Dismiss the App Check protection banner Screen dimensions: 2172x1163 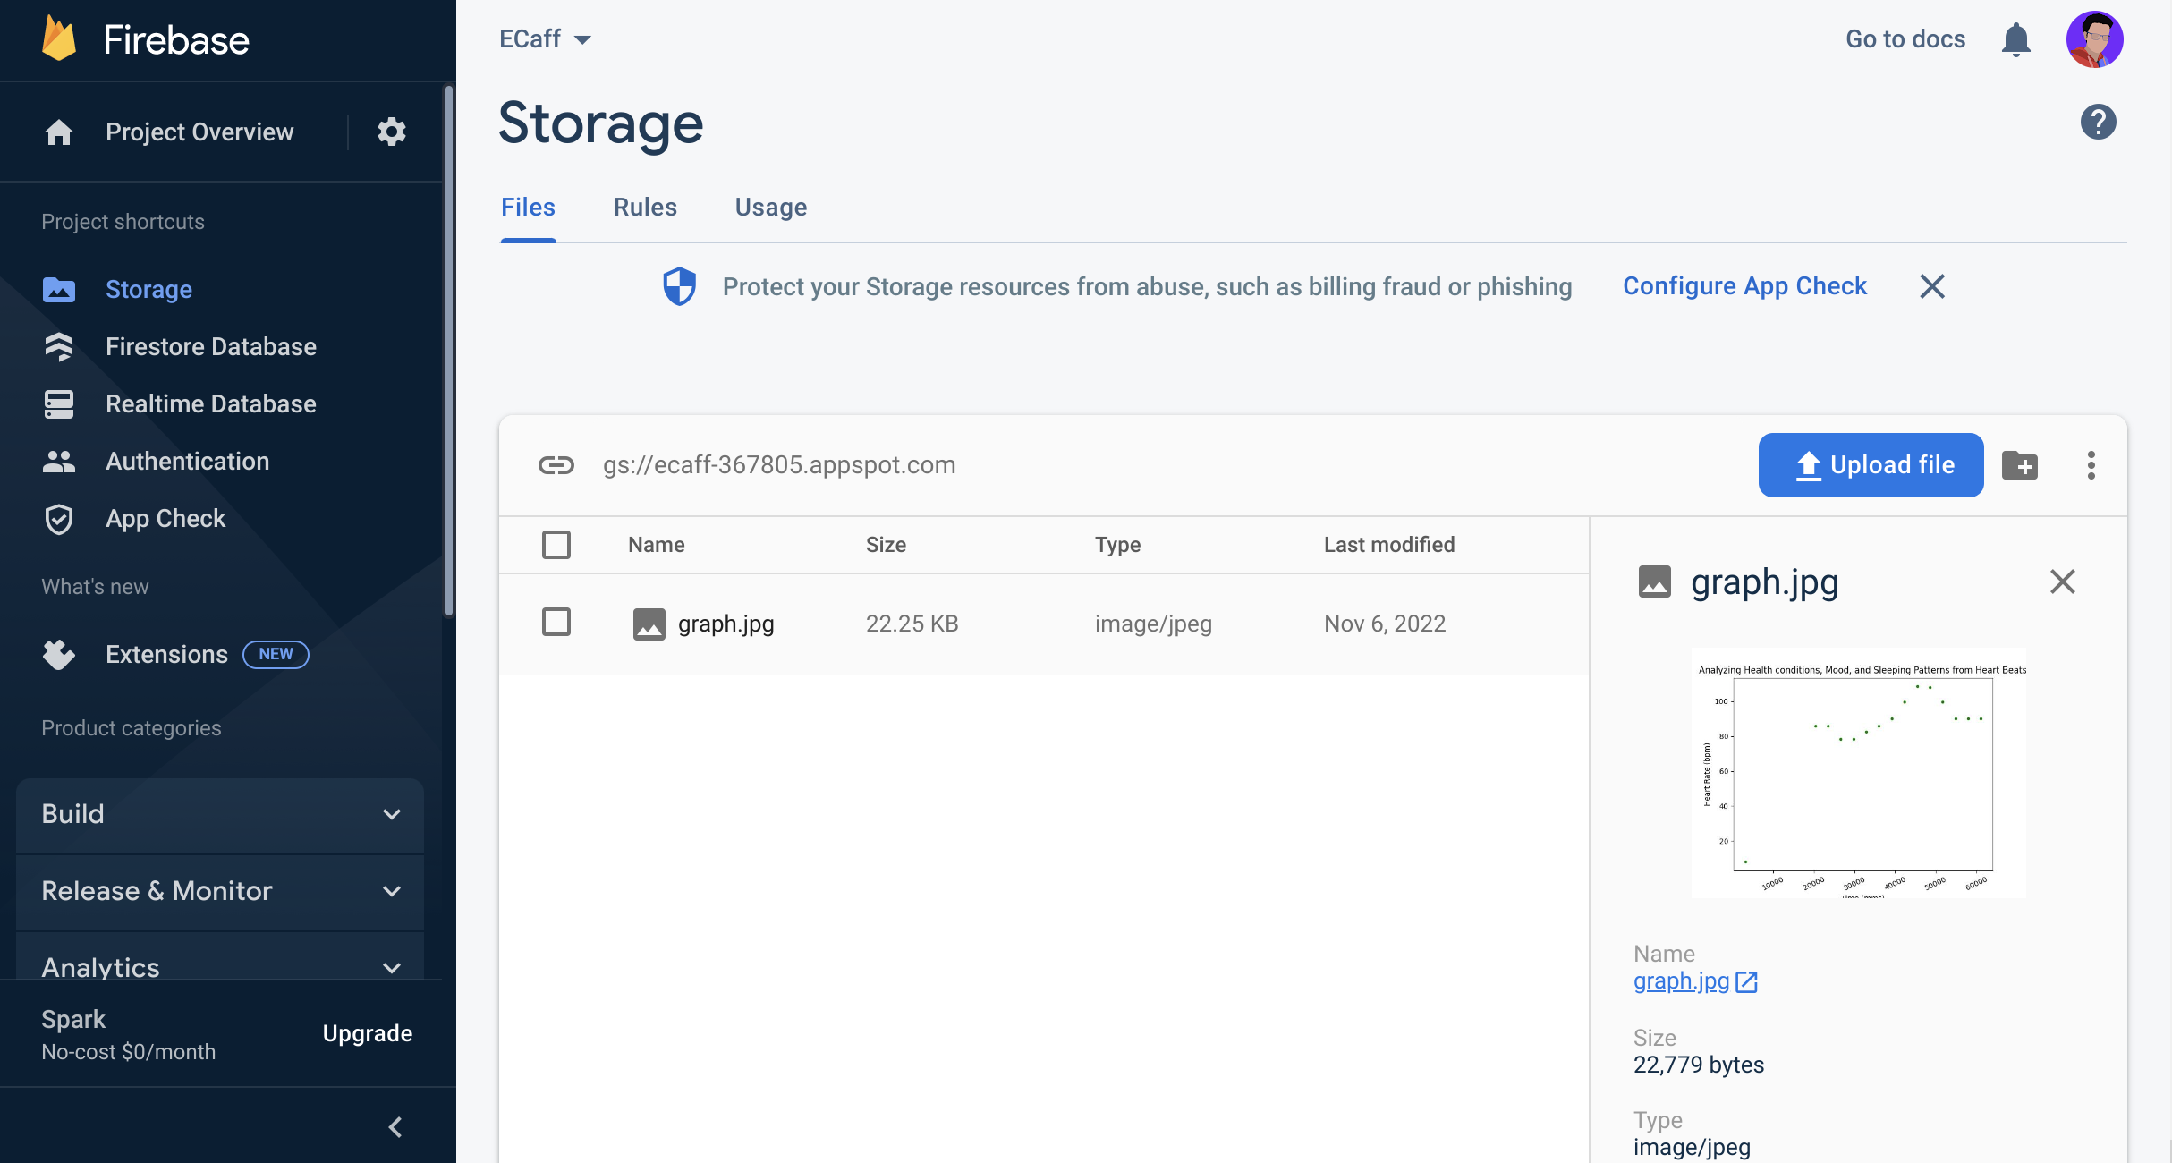pos(1931,286)
